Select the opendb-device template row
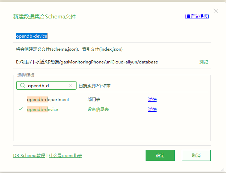 click(112, 110)
